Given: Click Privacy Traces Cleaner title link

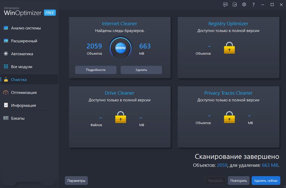Looking at the screenshot, I should [x=228, y=93].
